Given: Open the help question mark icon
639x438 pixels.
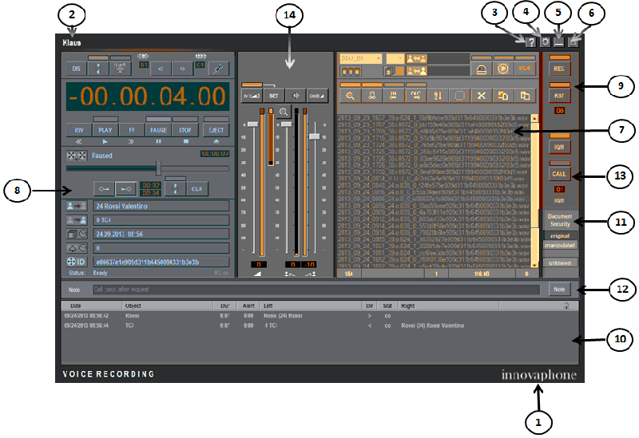Looking at the screenshot, I should tap(530, 41).
